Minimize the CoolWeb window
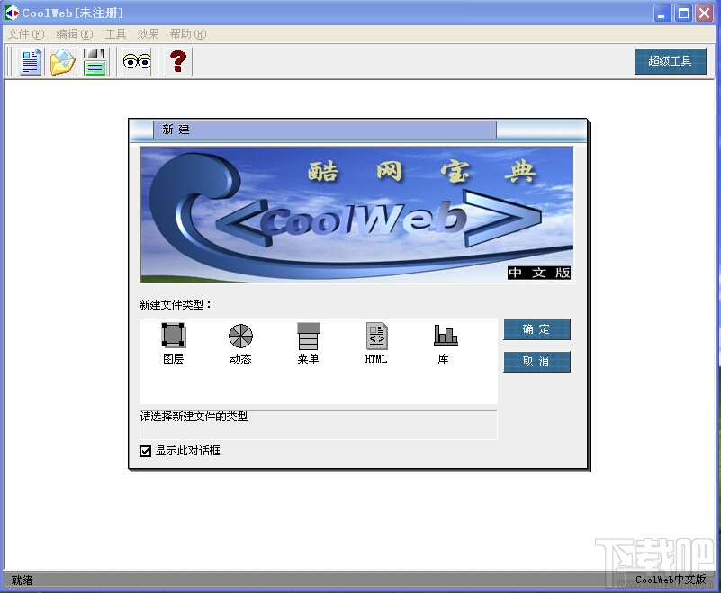 click(x=662, y=13)
